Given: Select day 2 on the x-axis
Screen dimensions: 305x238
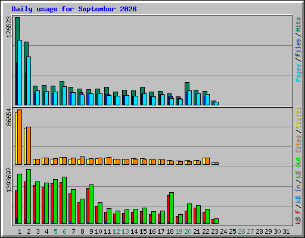Looking at the screenshot, I should point(29,231).
